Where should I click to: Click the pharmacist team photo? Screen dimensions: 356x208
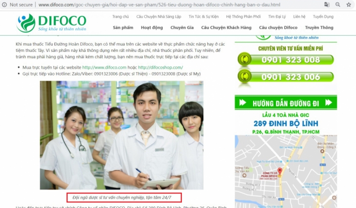(x=122, y=135)
